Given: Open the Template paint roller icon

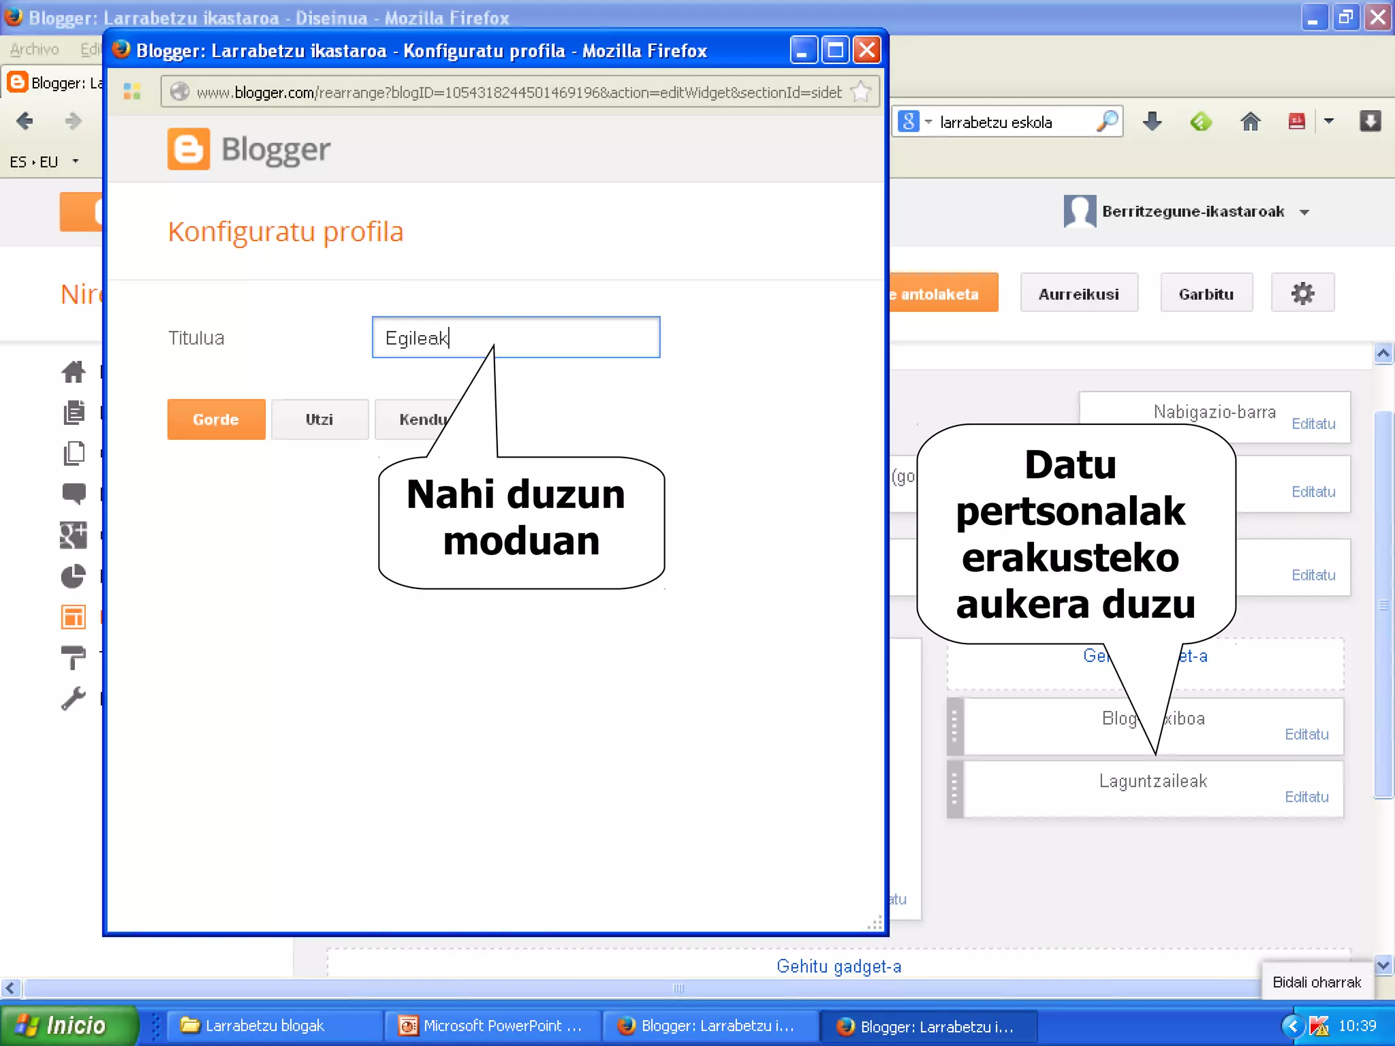Looking at the screenshot, I should pos(74,658).
